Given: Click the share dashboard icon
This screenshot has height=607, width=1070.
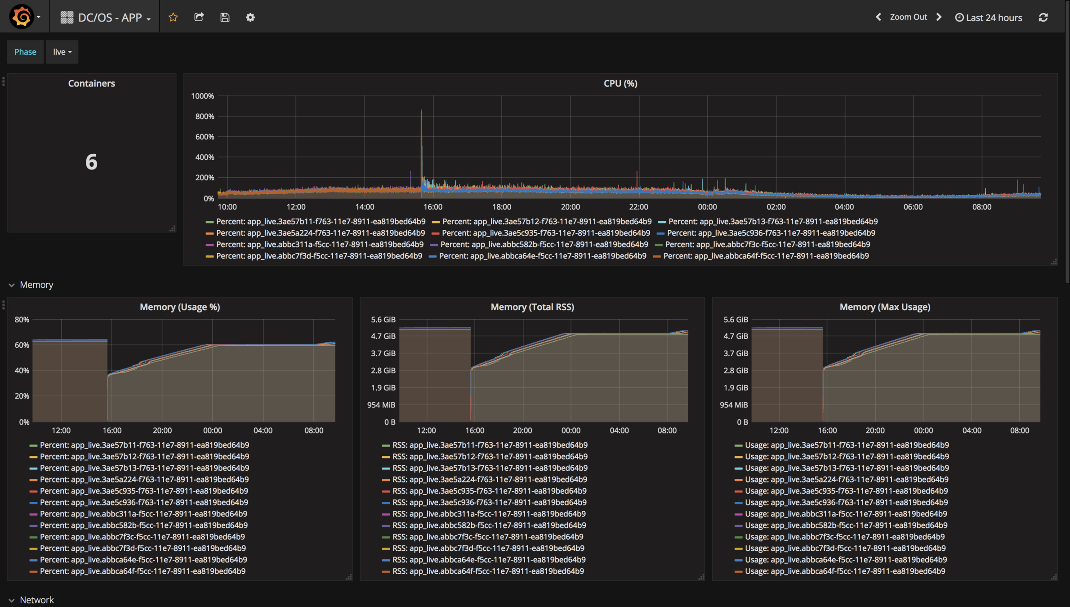Looking at the screenshot, I should coord(199,17).
